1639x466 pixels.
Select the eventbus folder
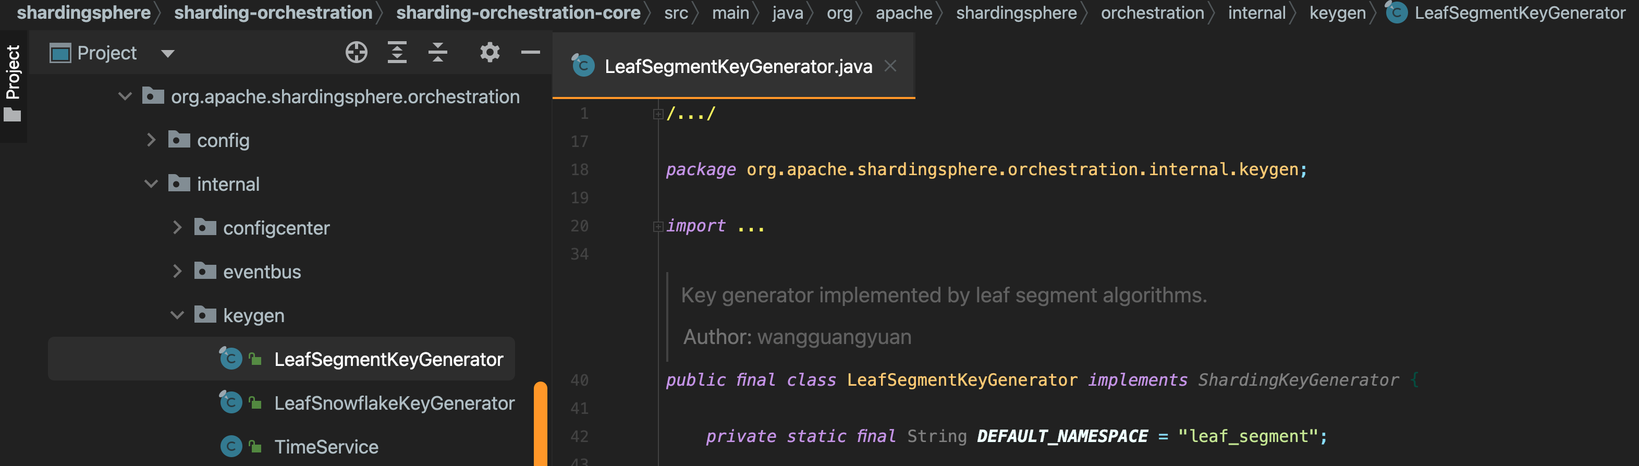click(262, 272)
